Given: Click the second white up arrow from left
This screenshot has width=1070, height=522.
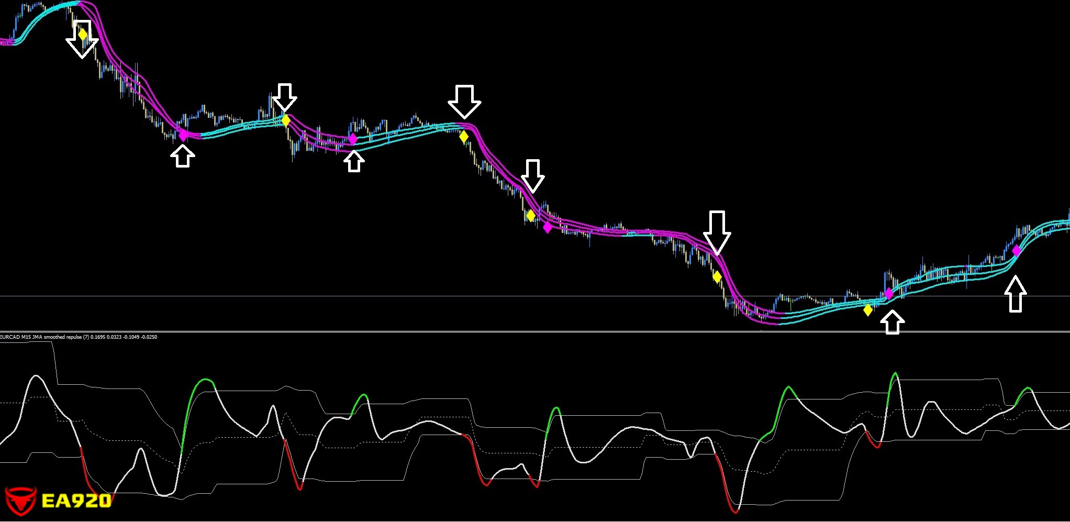Looking at the screenshot, I should [354, 161].
